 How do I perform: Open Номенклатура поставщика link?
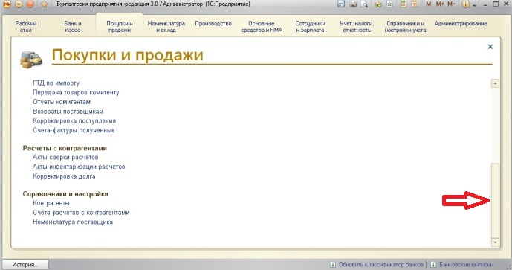click(73, 222)
